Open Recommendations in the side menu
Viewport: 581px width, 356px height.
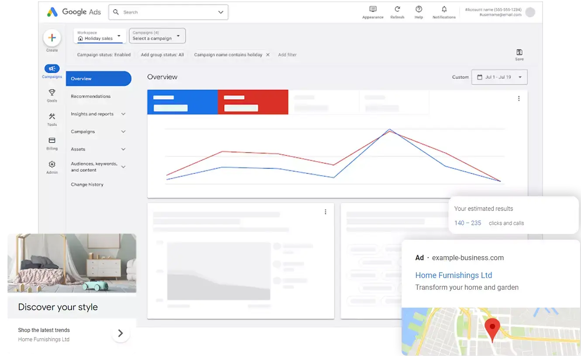[91, 96]
